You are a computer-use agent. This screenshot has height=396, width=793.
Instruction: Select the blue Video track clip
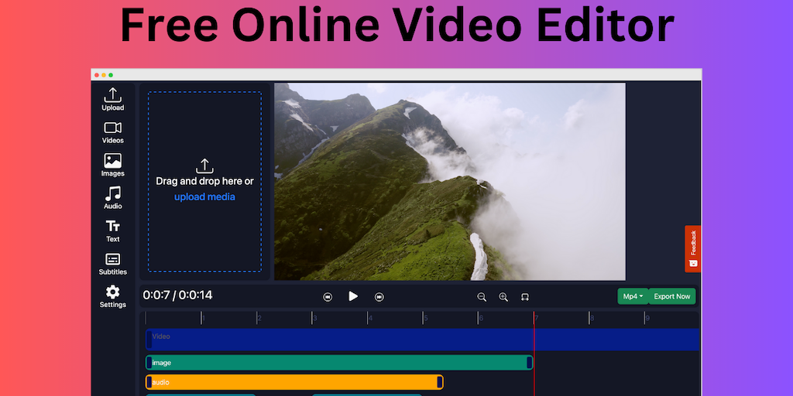pyautogui.click(x=422, y=340)
